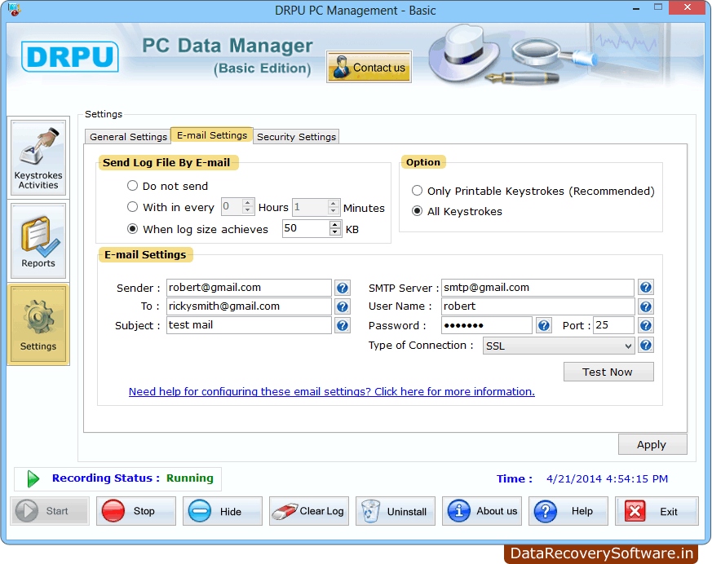Click the Start recording button

[50, 511]
